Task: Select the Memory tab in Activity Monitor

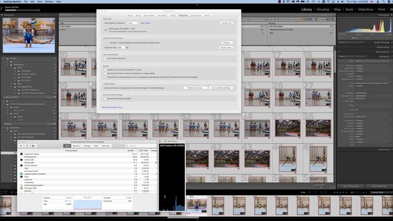Action: pos(77,146)
